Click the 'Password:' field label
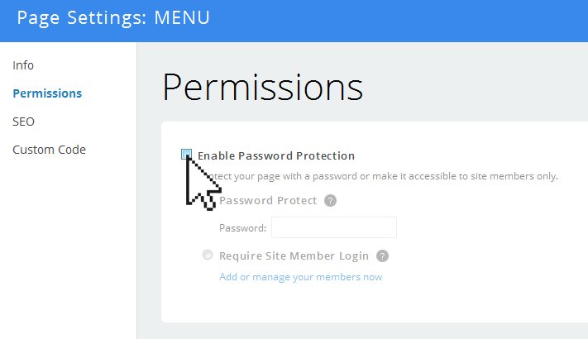 (x=242, y=228)
